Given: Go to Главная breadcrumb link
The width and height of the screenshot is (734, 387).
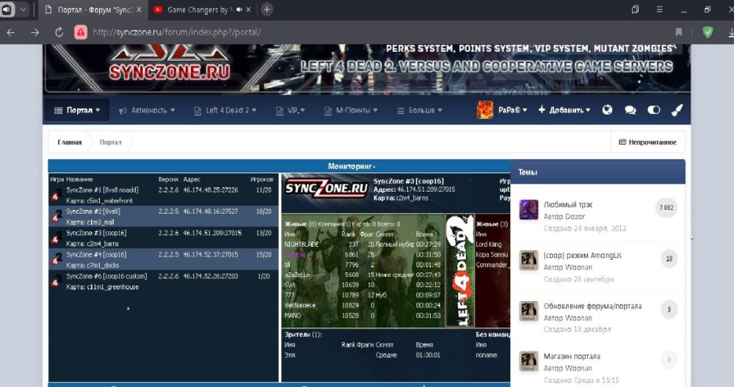Looking at the screenshot, I should point(69,142).
